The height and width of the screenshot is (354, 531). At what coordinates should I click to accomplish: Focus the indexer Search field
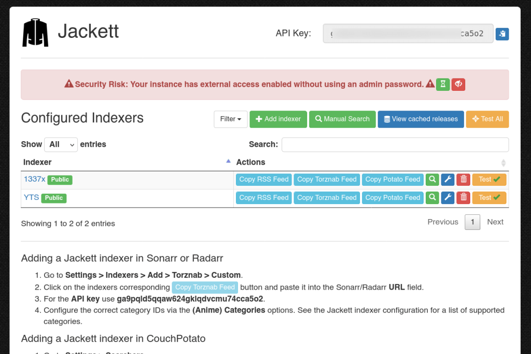pyautogui.click(x=395, y=145)
